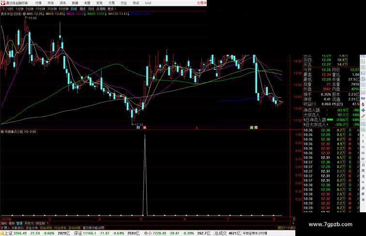Select the 月线 monthly chart tab
This screenshot has width=366, height=236.
coord(91,9)
